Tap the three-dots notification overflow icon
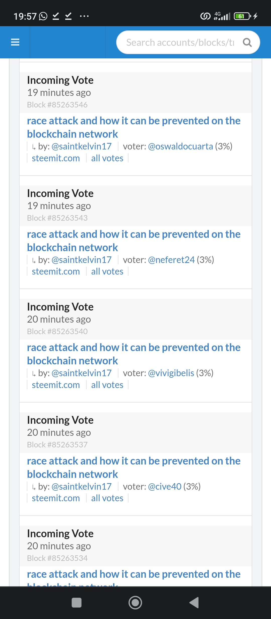Screen dimensions: 271x619 84,16
